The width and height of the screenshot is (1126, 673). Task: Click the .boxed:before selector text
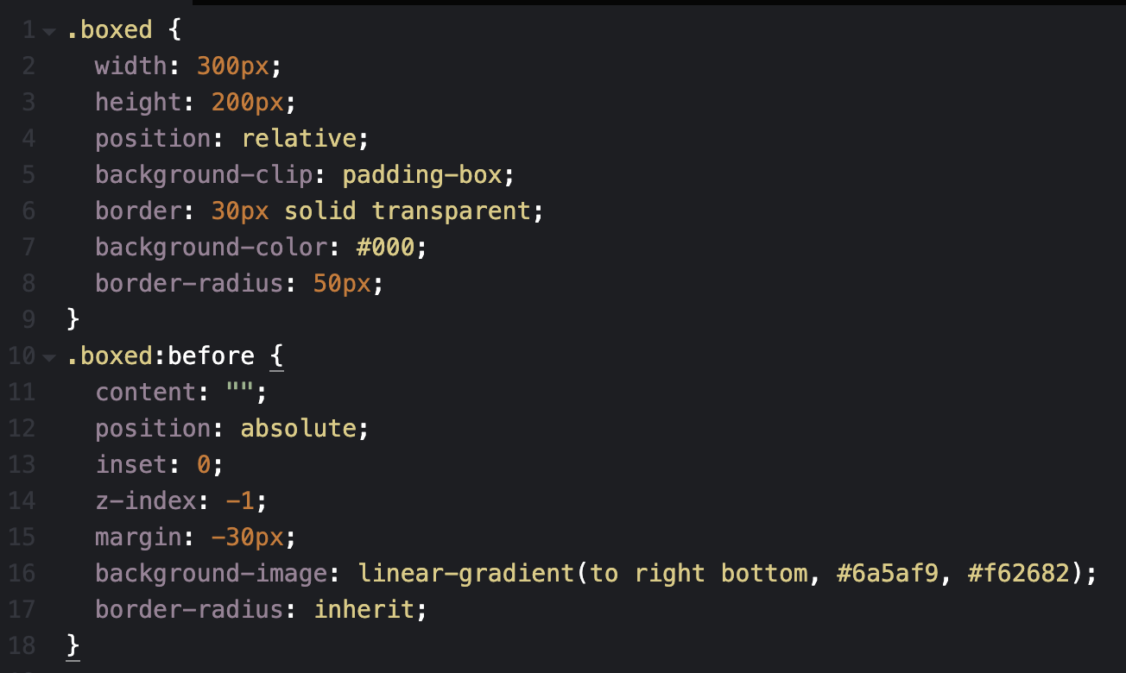pos(161,356)
